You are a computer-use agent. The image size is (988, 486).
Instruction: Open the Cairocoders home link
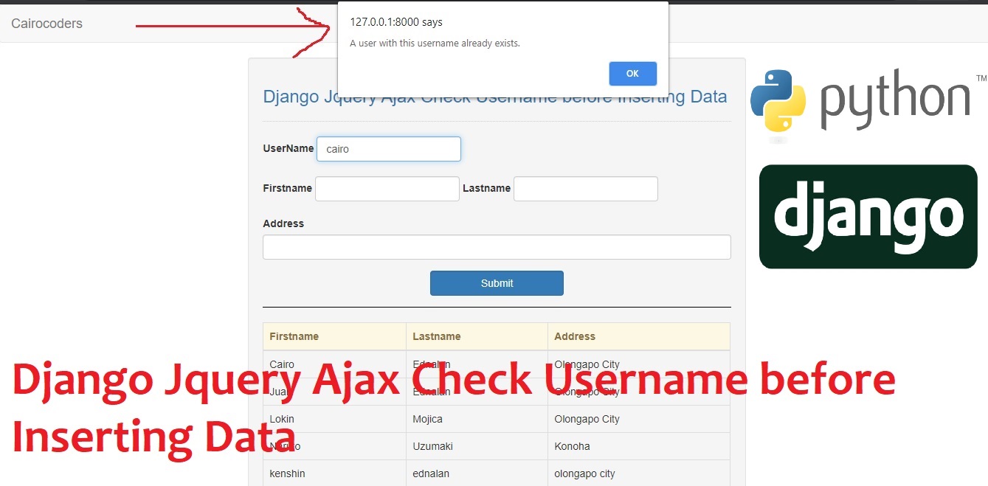click(x=46, y=23)
